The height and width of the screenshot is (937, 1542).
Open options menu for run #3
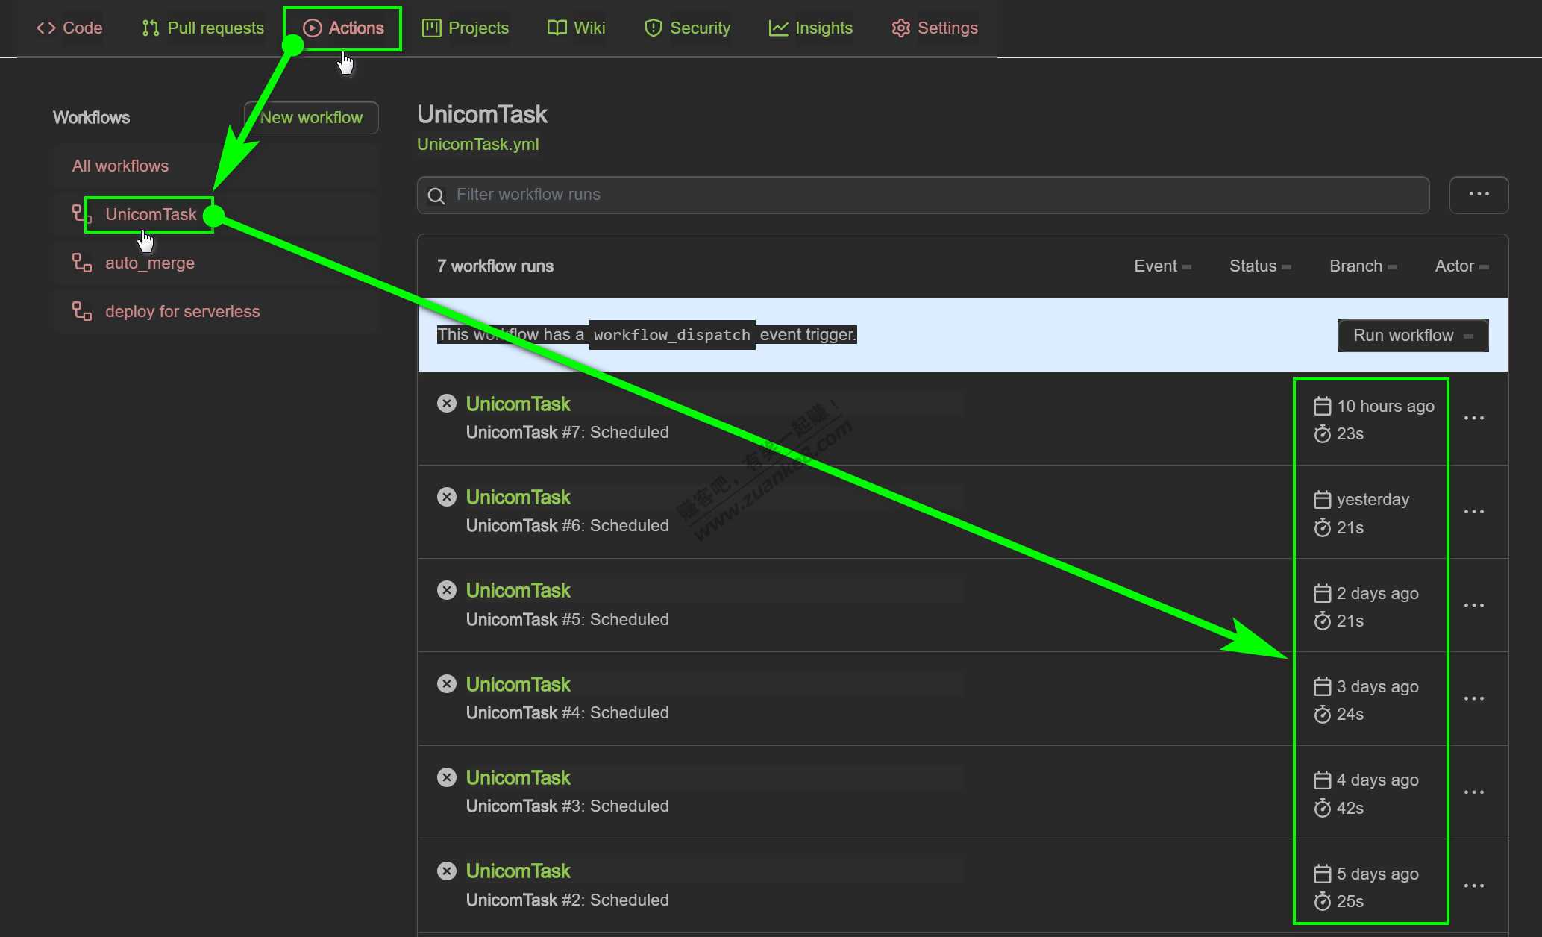(x=1473, y=792)
